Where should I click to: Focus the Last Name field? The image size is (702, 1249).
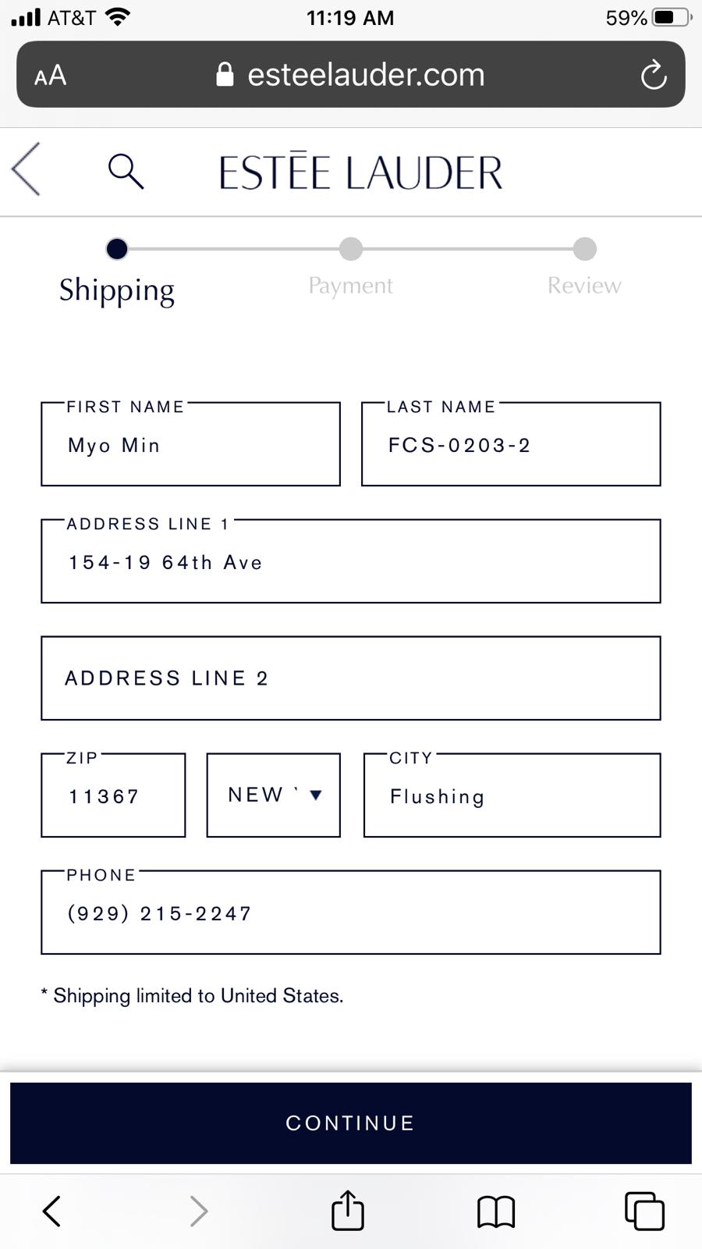point(511,445)
